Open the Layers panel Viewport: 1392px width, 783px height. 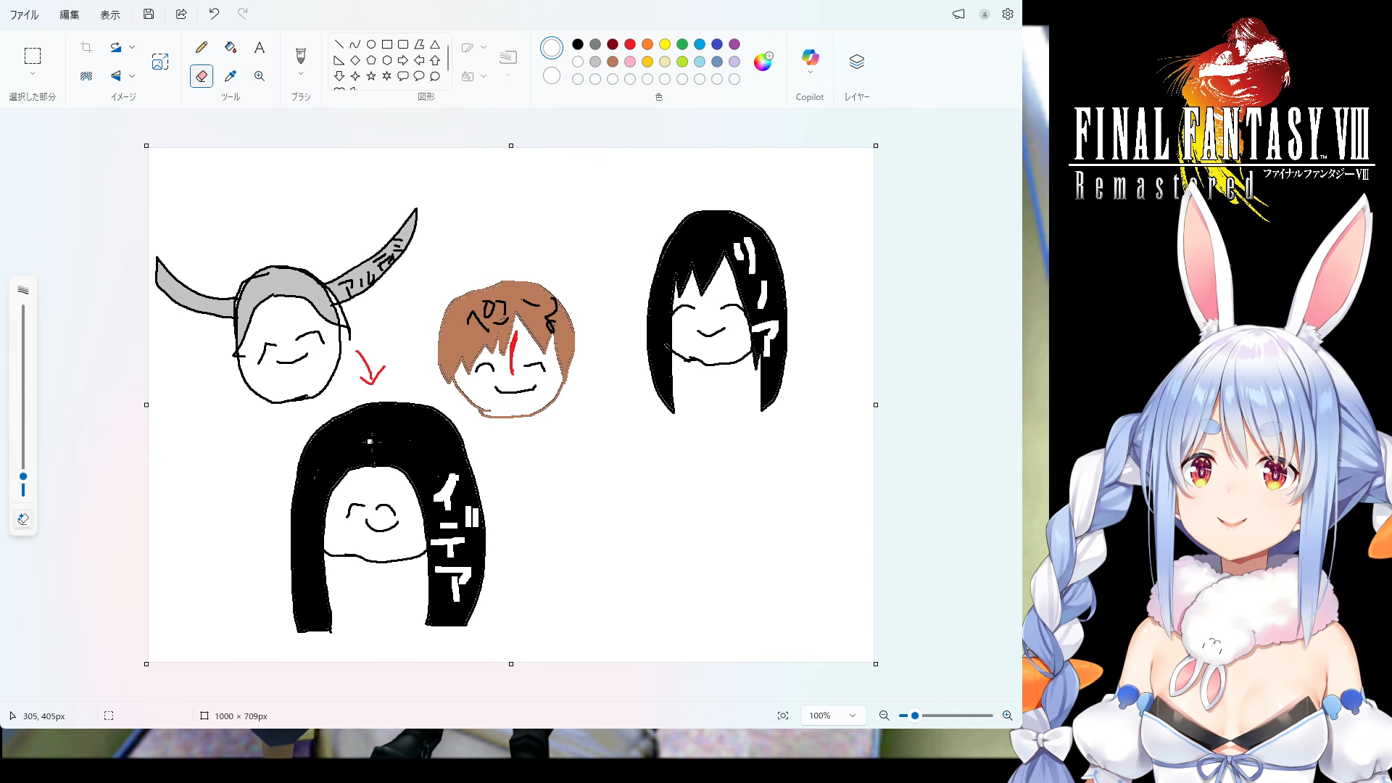pyautogui.click(x=857, y=62)
